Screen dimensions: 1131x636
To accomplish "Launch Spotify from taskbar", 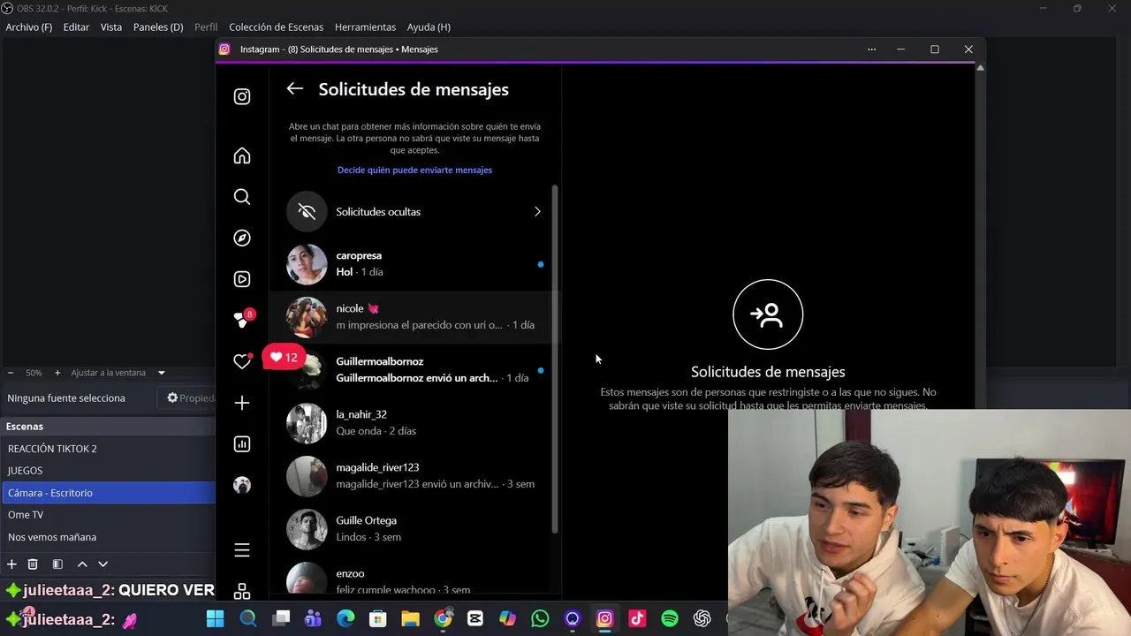I will tap(670, 619).
